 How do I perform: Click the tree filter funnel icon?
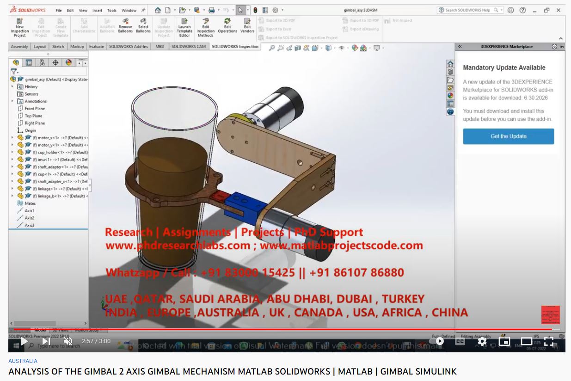pyautogui.click(x=13, y=72)
